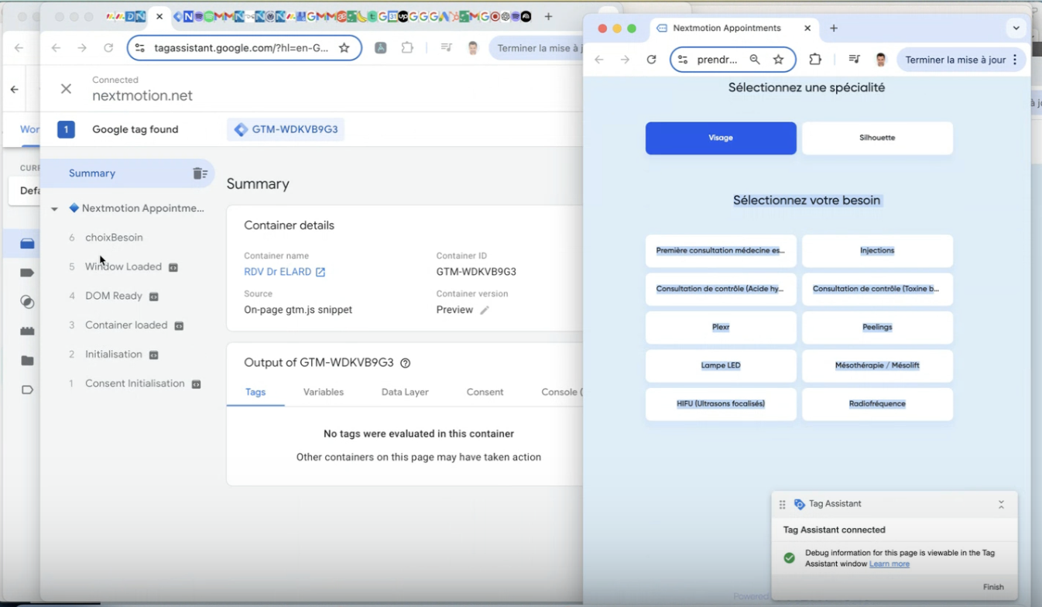This screenshot has height=607, width=1042.
Task: Click the badge icon beside DOM Ready
Action: [154, 297]
